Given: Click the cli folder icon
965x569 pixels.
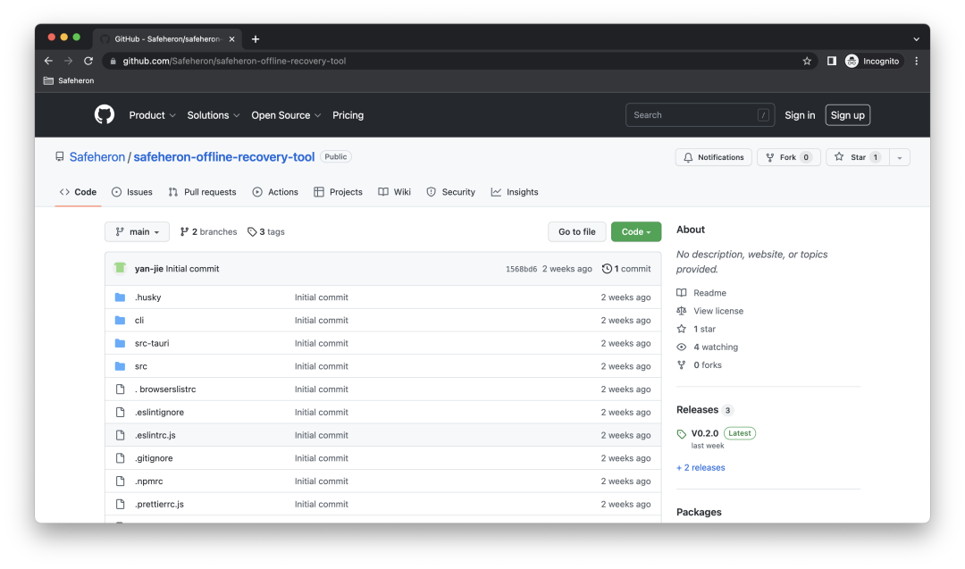Looking at the screenshot, I should 120,321.
